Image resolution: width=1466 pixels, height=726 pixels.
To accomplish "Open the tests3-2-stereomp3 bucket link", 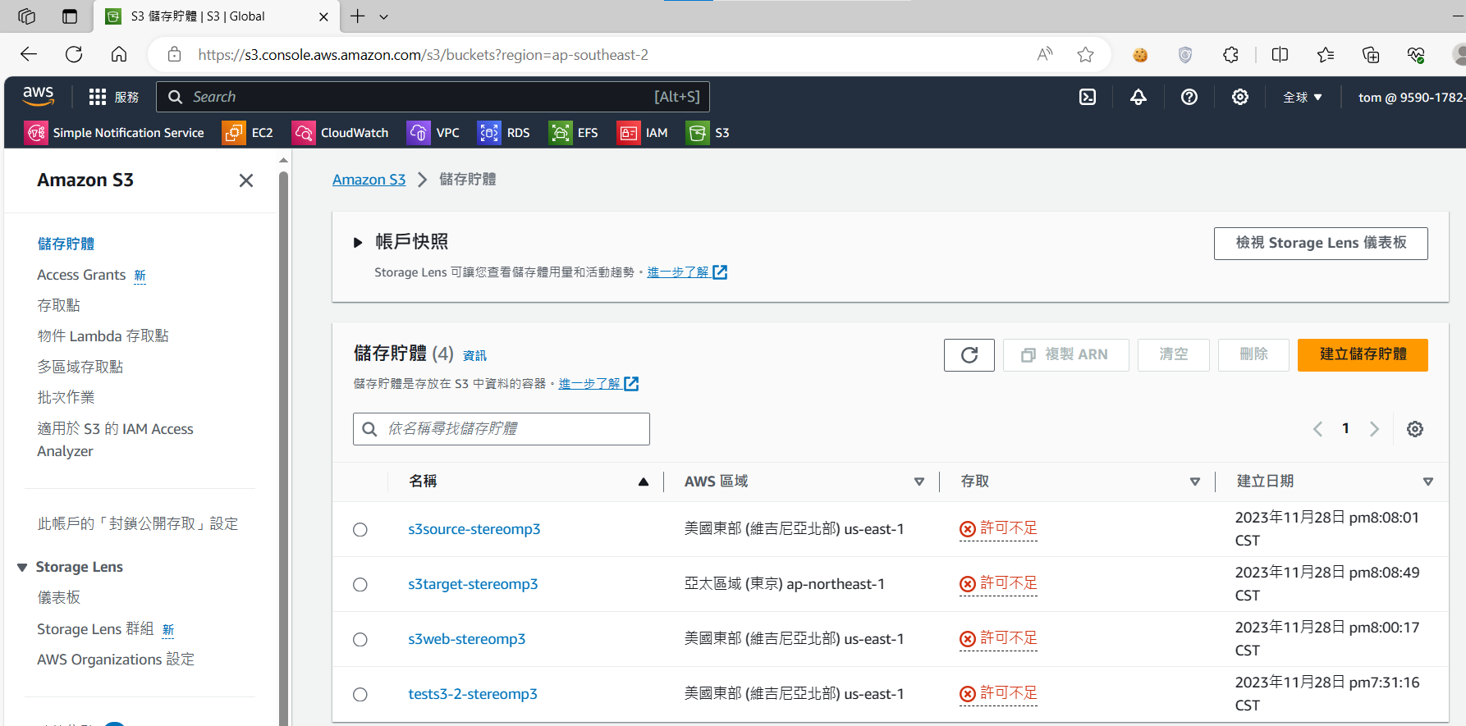I will 473,694.
